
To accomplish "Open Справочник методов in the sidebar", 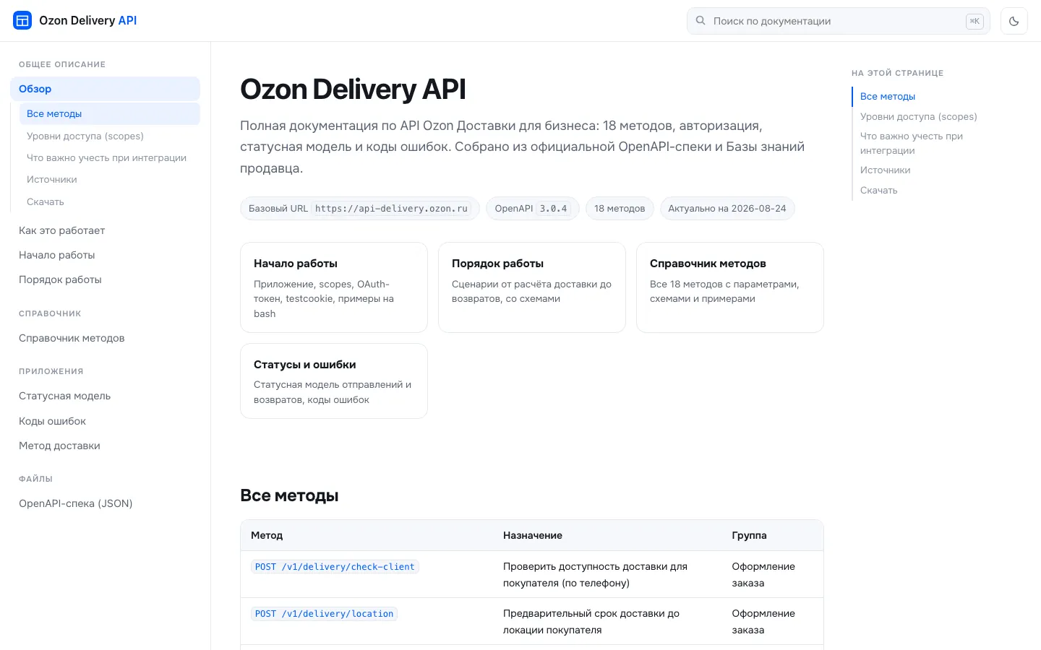I will tap(72, 338).
